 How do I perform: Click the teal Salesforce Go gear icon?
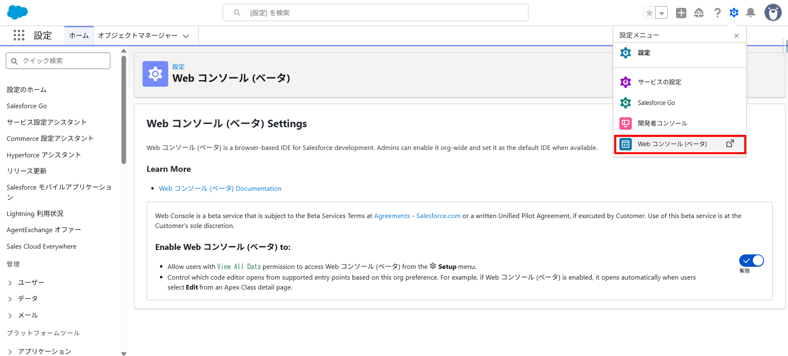tap(625, 103)
